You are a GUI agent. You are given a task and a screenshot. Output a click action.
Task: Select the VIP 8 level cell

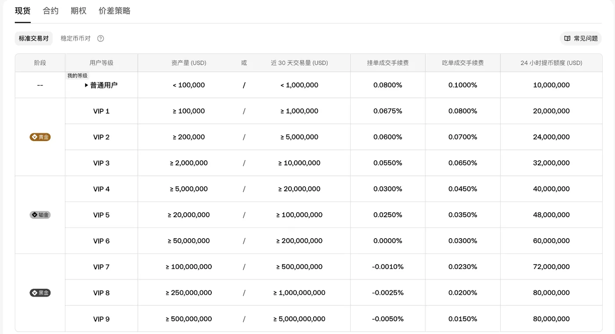click(x=101, y=293)
